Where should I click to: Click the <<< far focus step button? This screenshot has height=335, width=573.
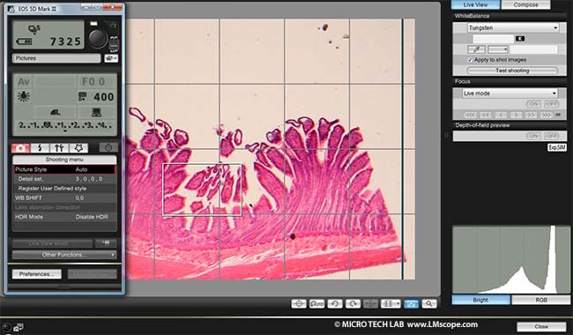(471, 115)
